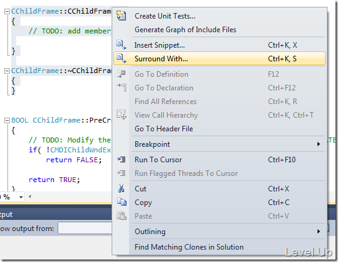Click the Output panel title bar

coord(56,214)
